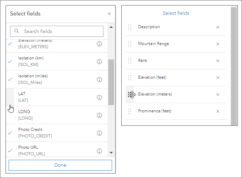Click info icon for Isolation (km) field
This screenshot has height=178, width=242.
[99, 62]
